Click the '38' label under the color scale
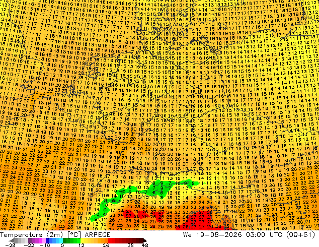The image size is (319, 247). coord(131,245)
